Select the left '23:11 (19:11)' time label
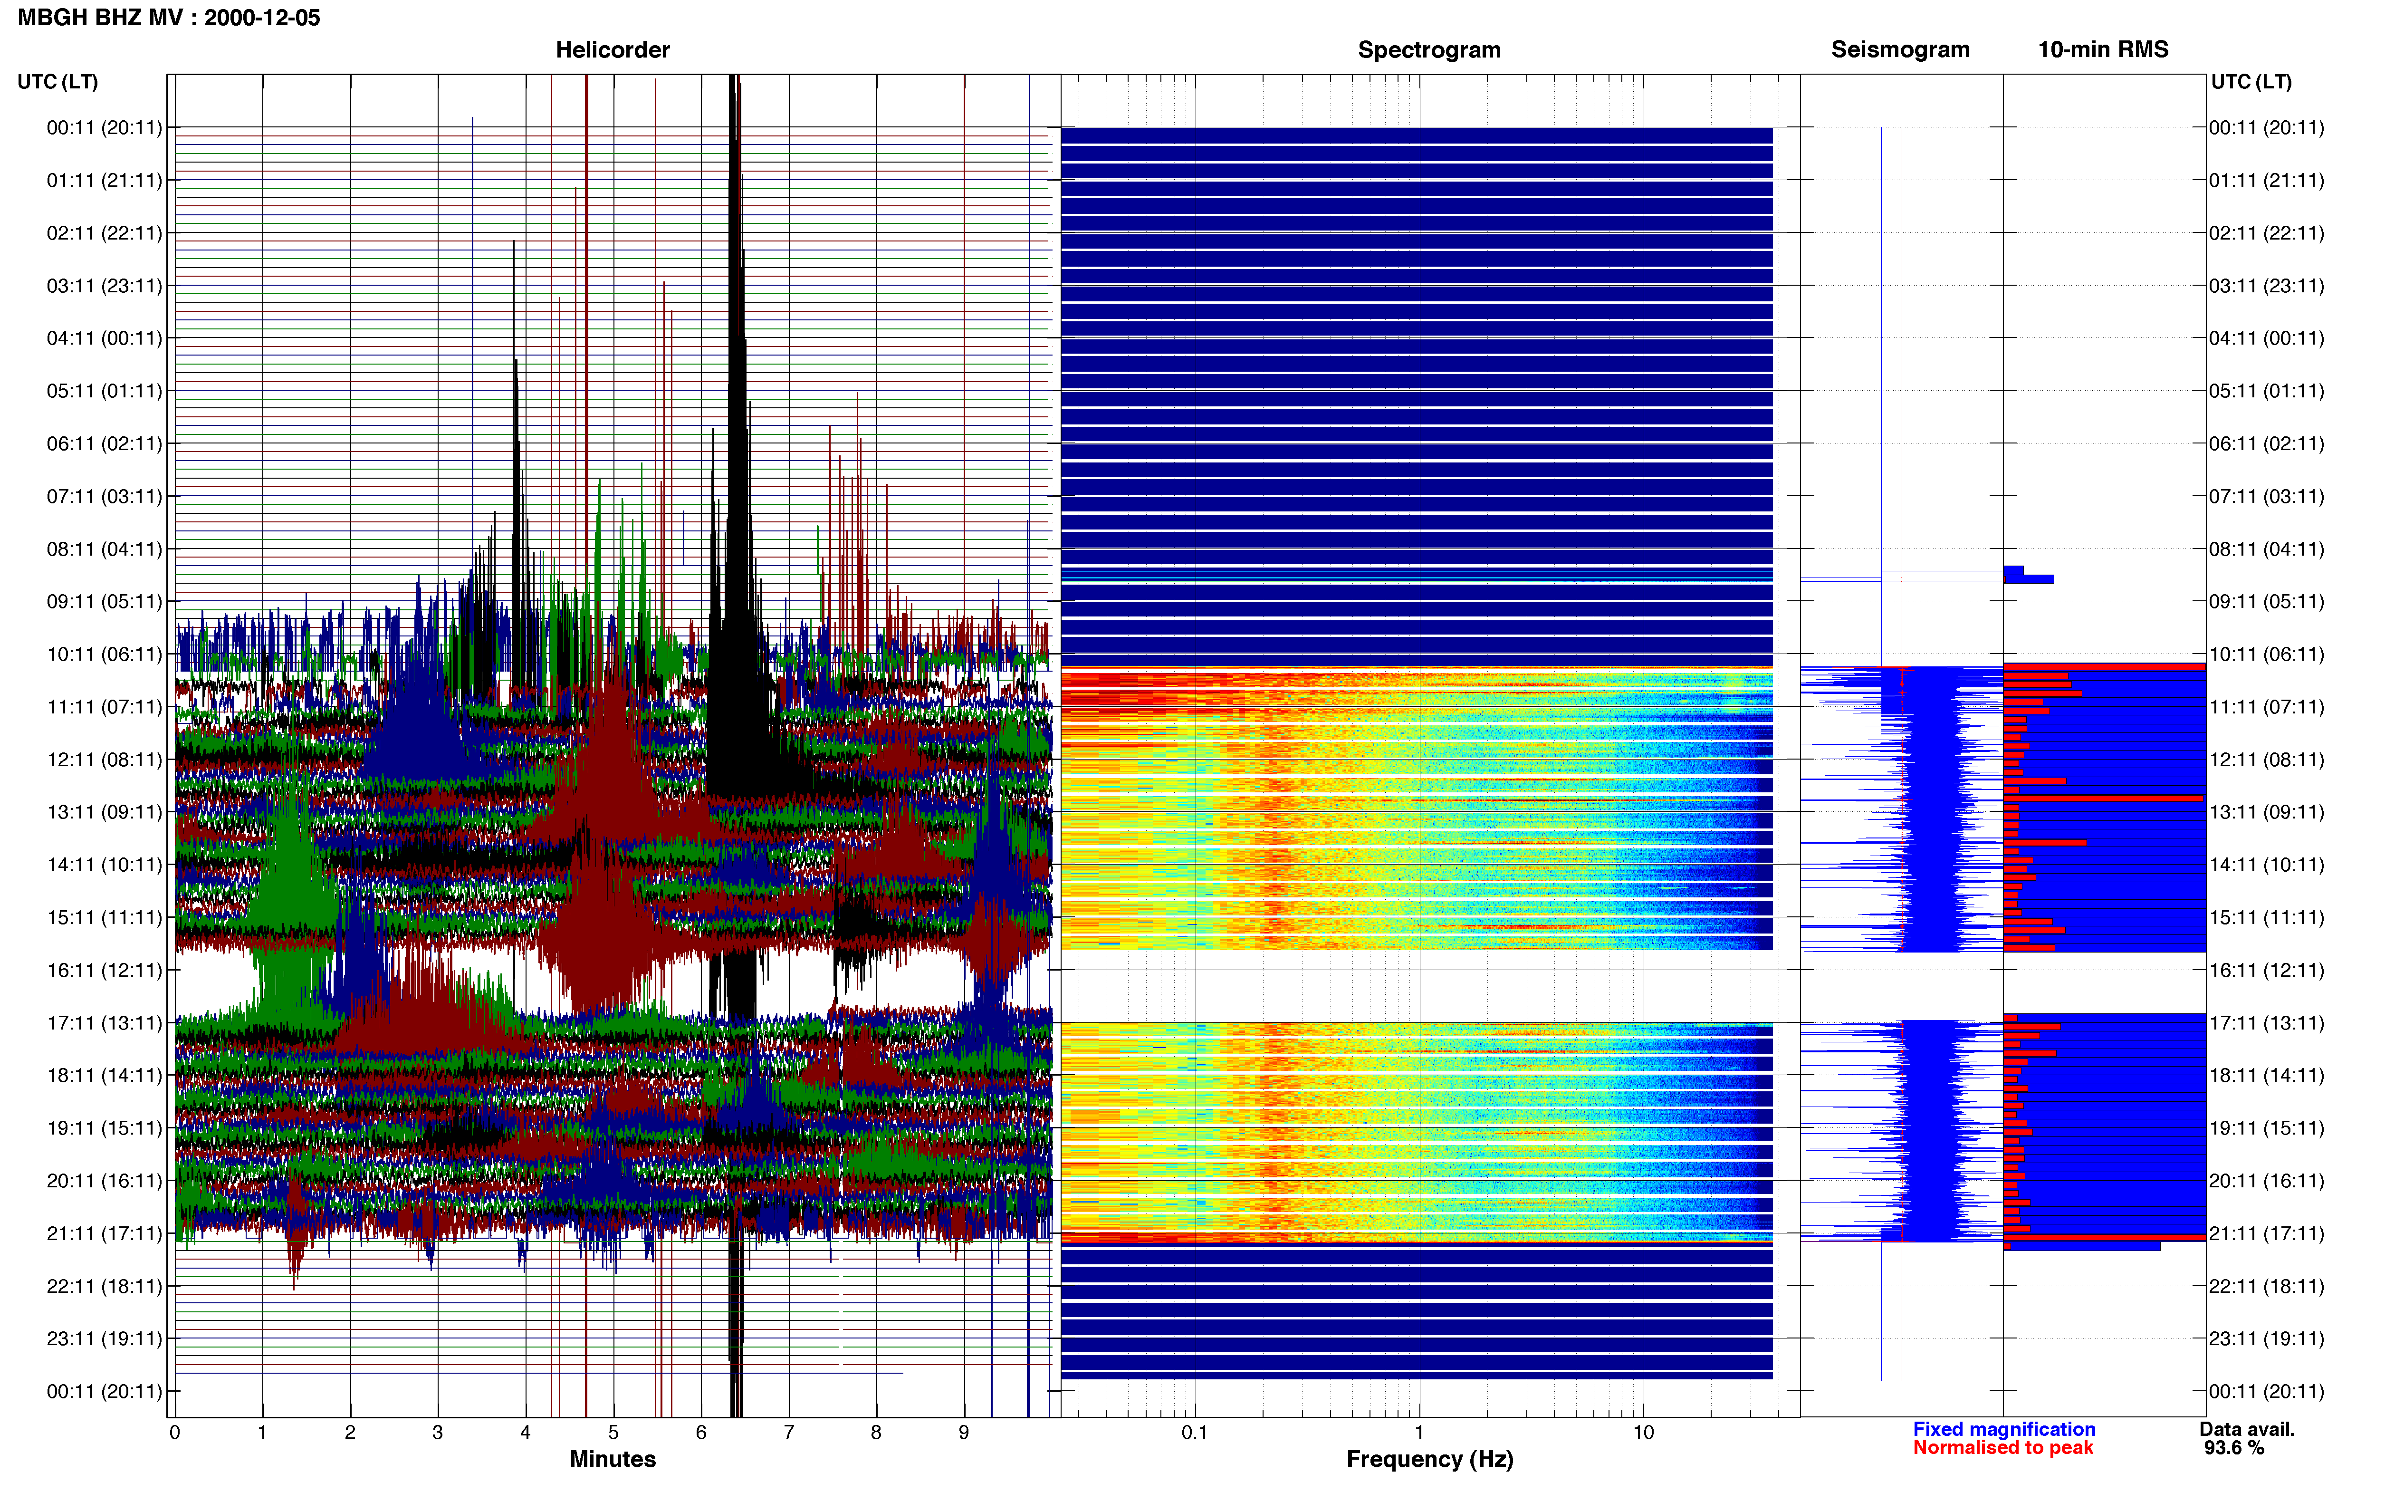Viewport: 2385px width, 1492px height. pyautogui.click(x=105, y=1339)
